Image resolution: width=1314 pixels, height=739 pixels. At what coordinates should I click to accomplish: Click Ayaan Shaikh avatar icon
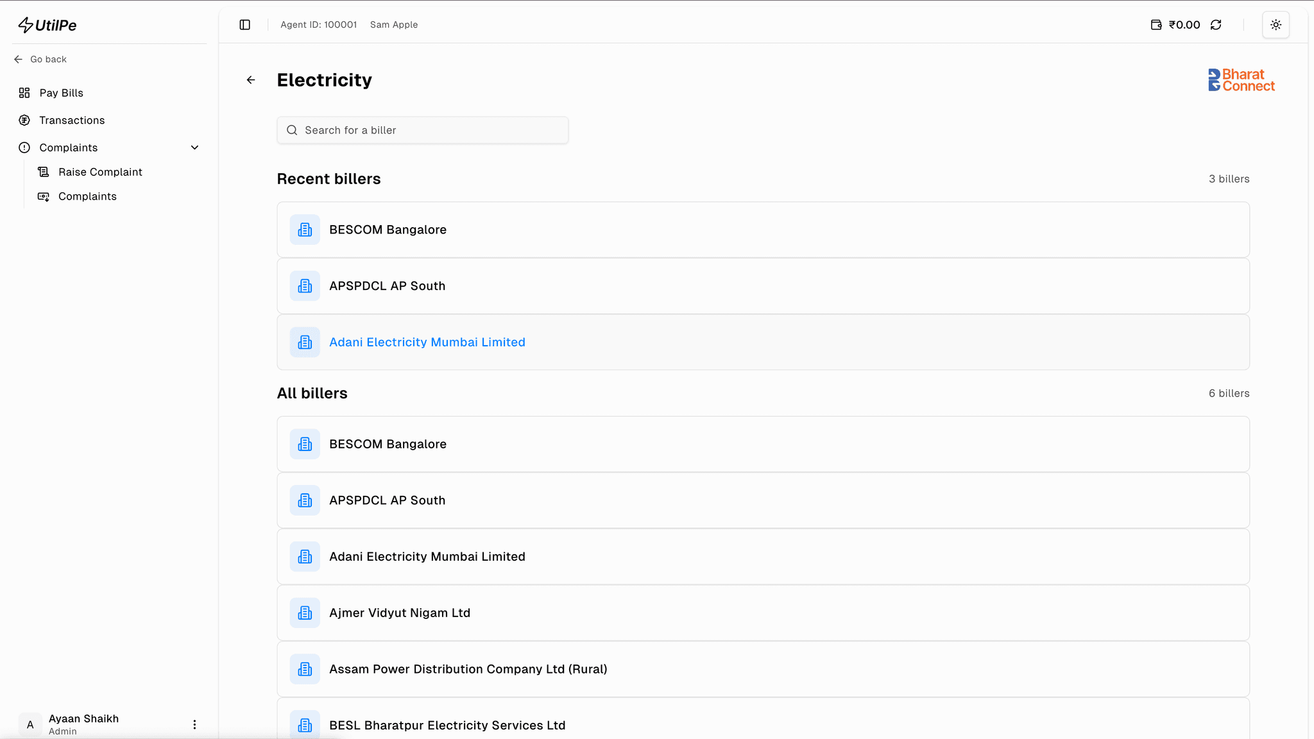pos(30,724)
